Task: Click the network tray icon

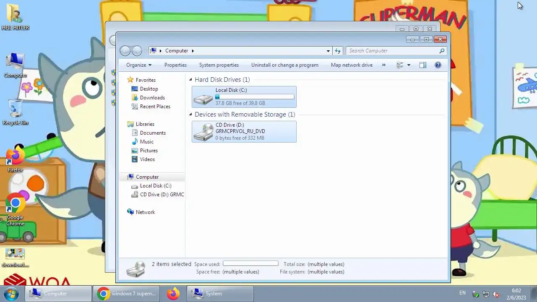Action: click(486, 294)
